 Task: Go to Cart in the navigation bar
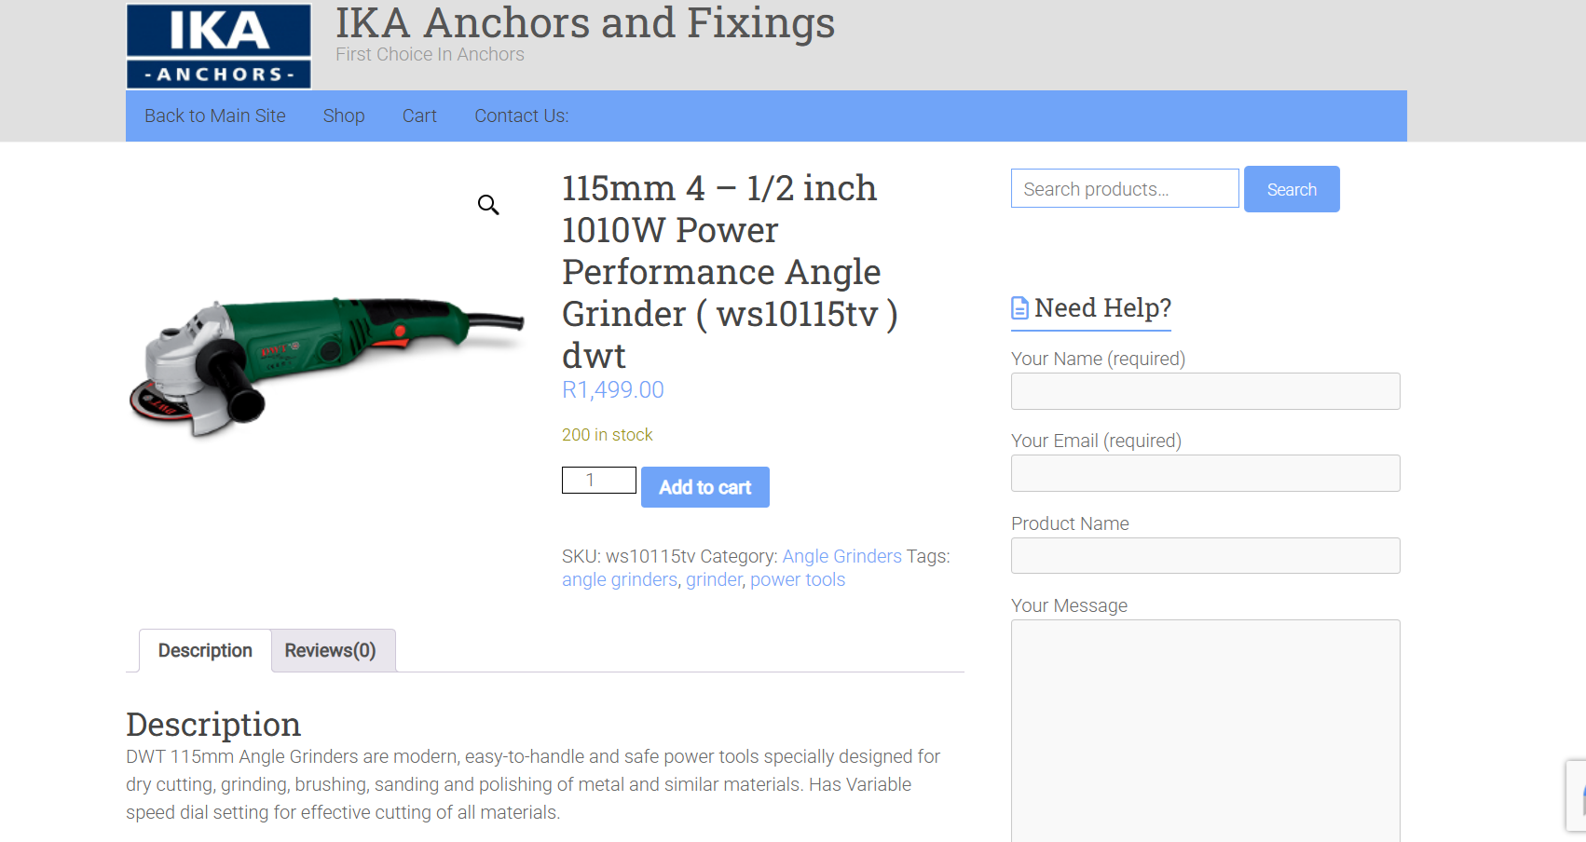419,115
